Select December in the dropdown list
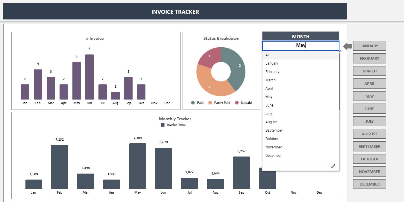Screen dimensions: 404x202 [301, 156]
